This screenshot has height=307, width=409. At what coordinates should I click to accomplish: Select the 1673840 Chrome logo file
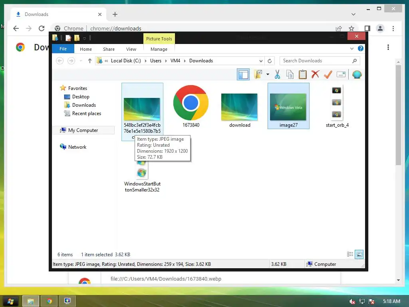click(191, 106)
